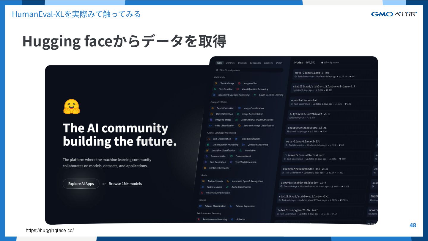Click the Question Answering task icon

tap(243, 145)
